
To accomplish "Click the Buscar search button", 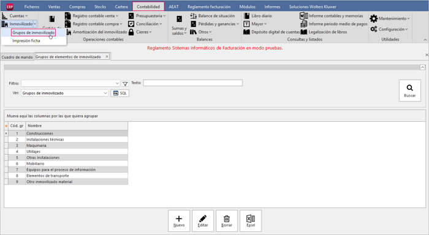I will pos(409,91).
